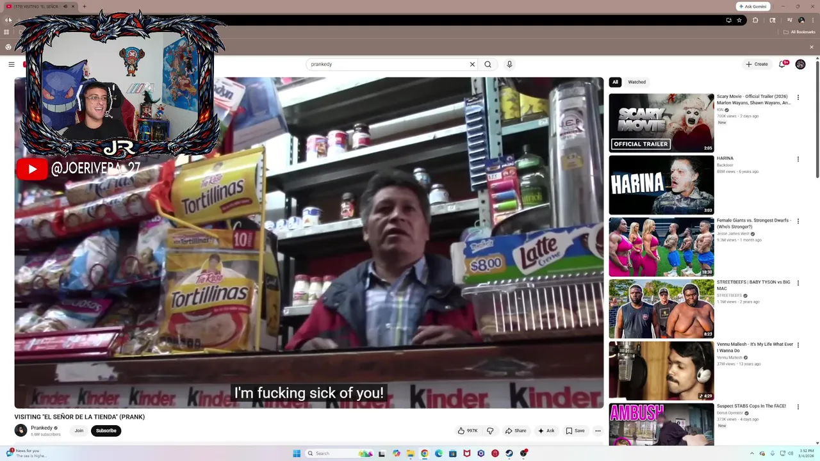Click 'Suspect STABS Cops In The FACE!' title
Viewport: 820px width, 461px height.
click(x=751, y=406)
